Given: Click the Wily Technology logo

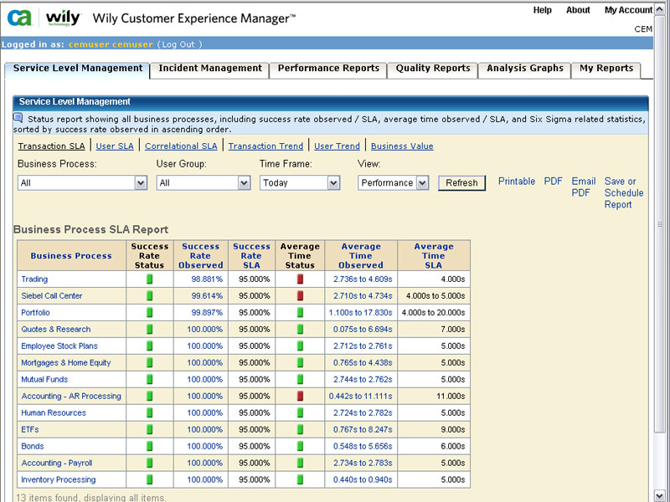Looking at the screenshot, I should 63,18.
